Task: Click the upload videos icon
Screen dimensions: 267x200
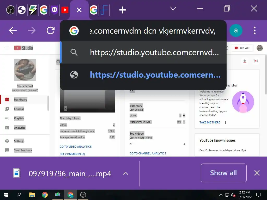Action: click(245, 61)
